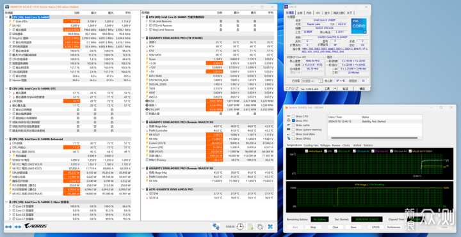Click the AORUS logo in HWiNFO window
The image size is (461, 237).
pyautogui.click(x=36, y=226)
